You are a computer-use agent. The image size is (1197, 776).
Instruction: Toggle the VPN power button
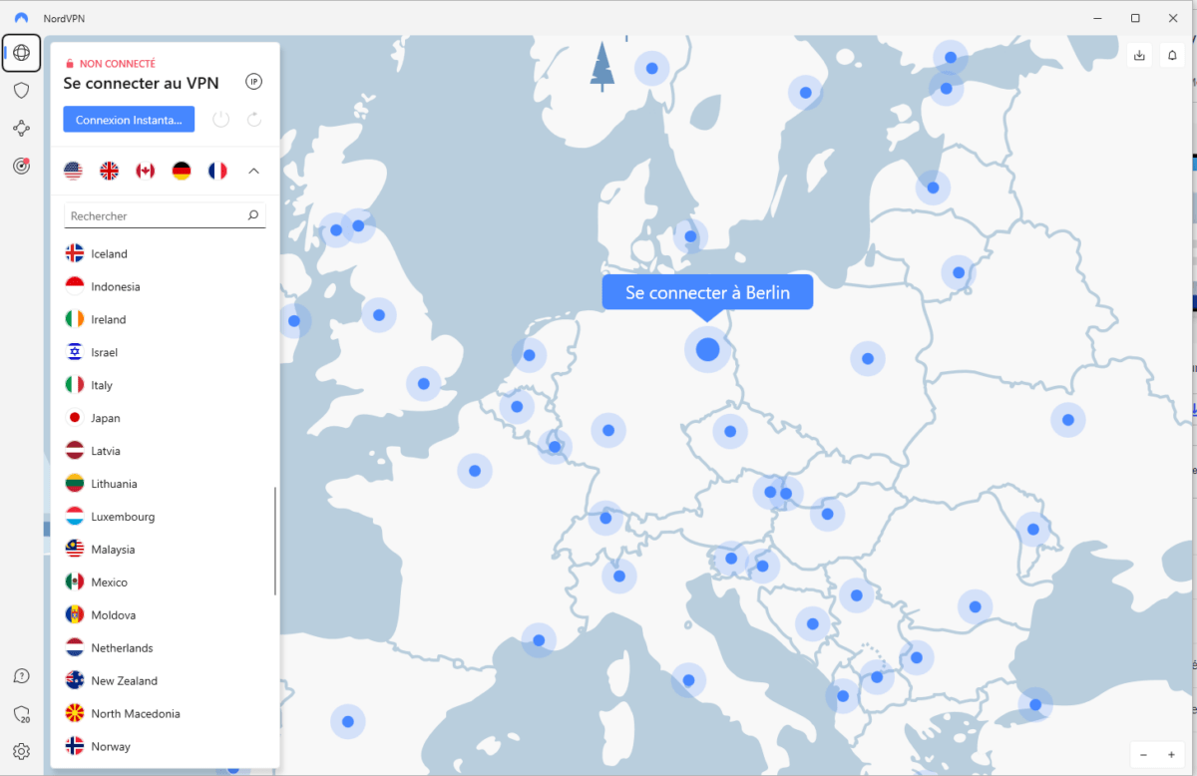click(x=221, y=120)
